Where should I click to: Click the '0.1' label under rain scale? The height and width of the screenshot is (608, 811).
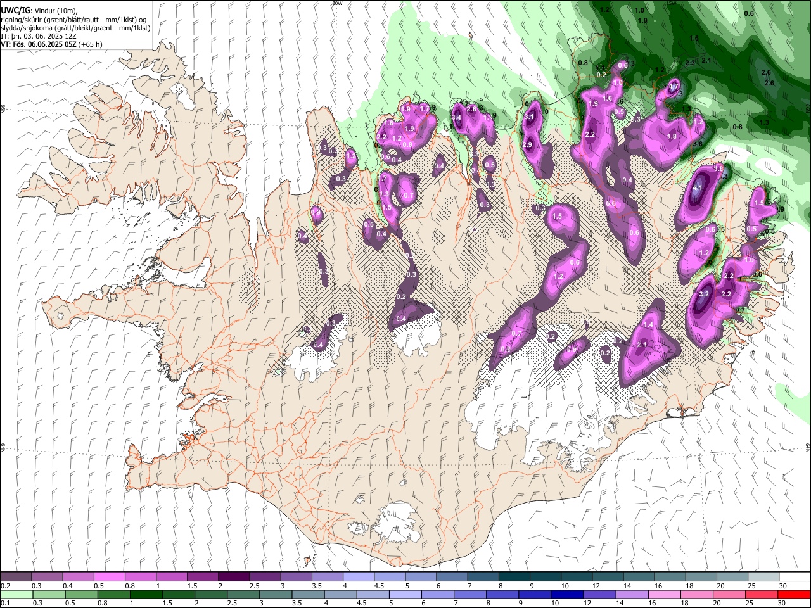[x=6, y=603]
